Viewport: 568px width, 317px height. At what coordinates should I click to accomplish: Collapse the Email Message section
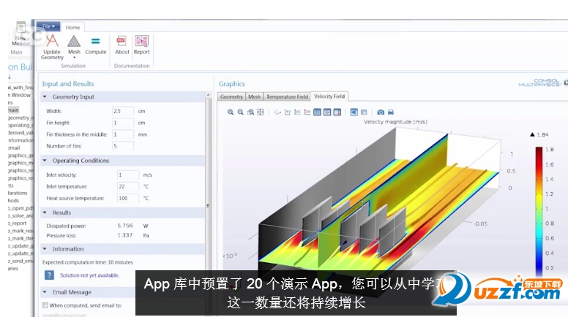click(45, 292)
